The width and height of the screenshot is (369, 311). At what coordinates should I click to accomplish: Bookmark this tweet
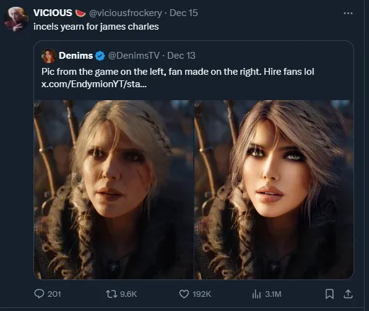[329, 294]
